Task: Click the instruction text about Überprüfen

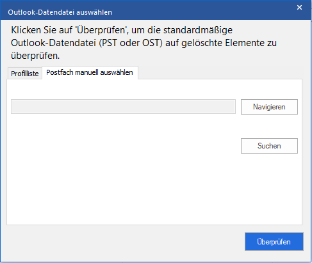Action: click(144, 43)
